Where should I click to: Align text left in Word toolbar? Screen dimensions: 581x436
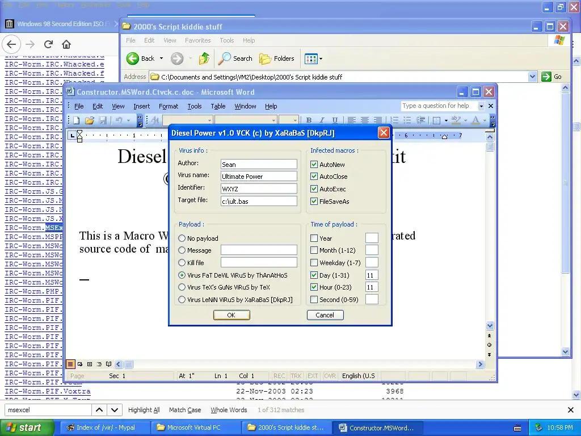pos(351,120)
